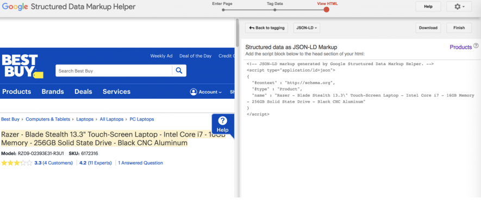Select the View HTML step marker
Image resolution: width=481 pixels, height=211 pixels.
pos(327,10)
